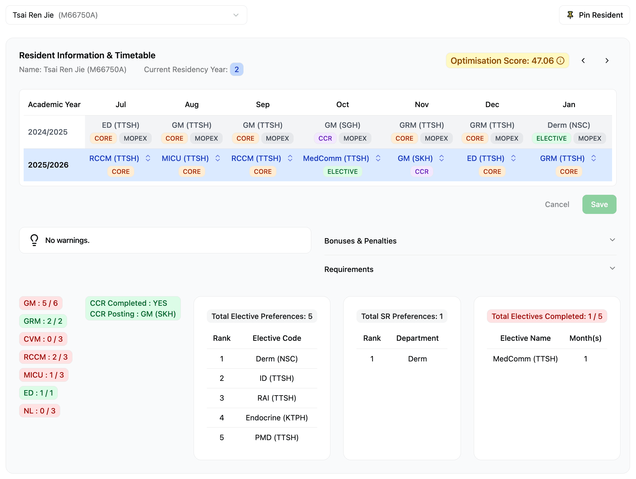Click the Optimisation Score info icon
636x479 pixels.
[561, 61]
